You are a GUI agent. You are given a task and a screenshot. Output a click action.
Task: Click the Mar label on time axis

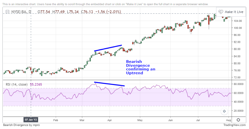tap(82, 120)
